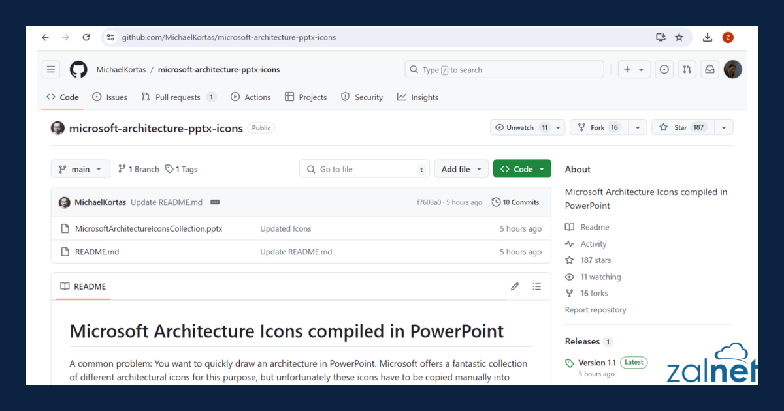Open the Updated Icons commit message
The image size is (784, 411).
(x=286, y=229)
